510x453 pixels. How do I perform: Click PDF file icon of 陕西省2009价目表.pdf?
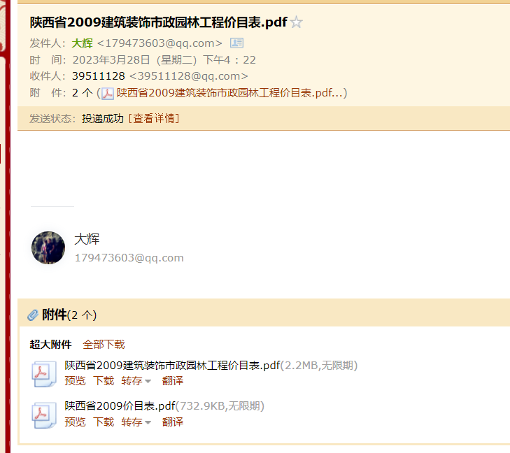pyautogui.click(x=44, y=415)
